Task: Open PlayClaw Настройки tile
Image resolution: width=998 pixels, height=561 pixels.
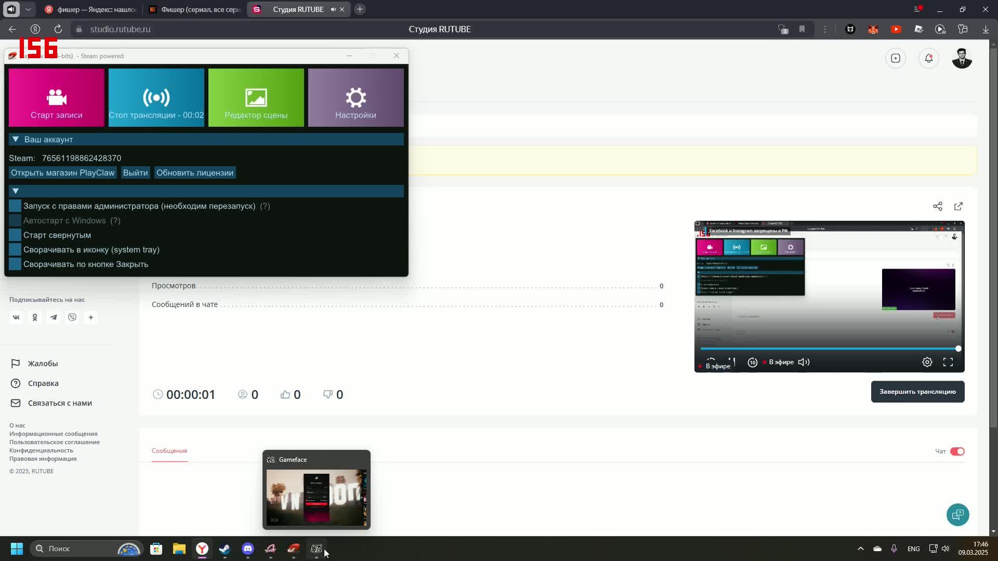Action: click(356, 98)
